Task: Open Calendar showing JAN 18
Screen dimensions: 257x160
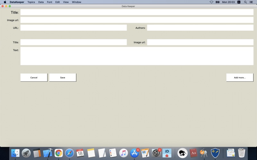Action: point(80,153)
